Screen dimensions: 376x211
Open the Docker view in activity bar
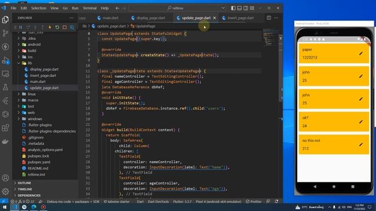coord(5,141)
